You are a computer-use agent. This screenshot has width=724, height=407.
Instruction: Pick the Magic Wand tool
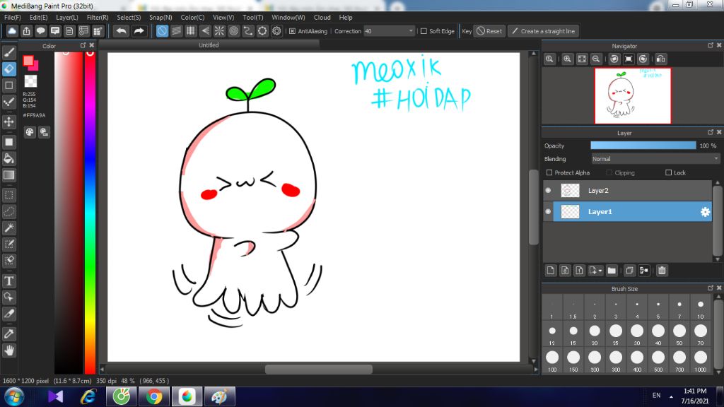[9, 228]
